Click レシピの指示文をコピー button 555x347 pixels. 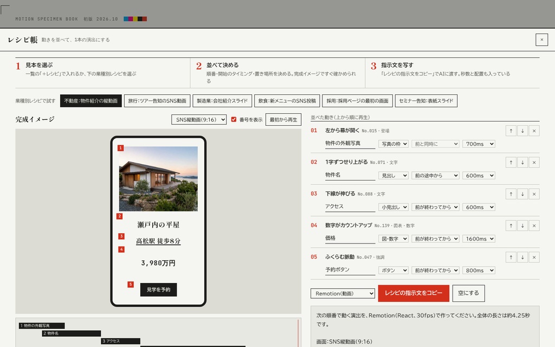pos(414,293)
